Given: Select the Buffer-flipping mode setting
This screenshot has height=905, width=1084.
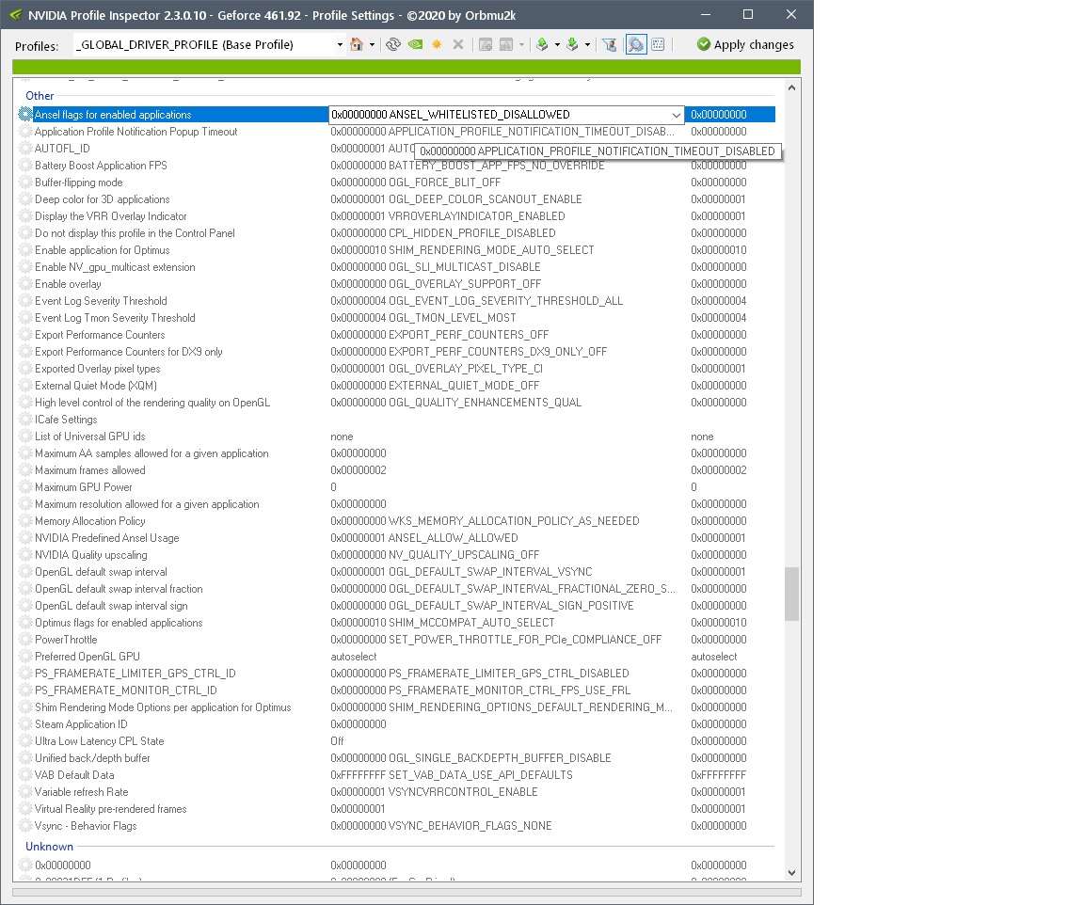Looking at the screenshot, I should (396, 183).
